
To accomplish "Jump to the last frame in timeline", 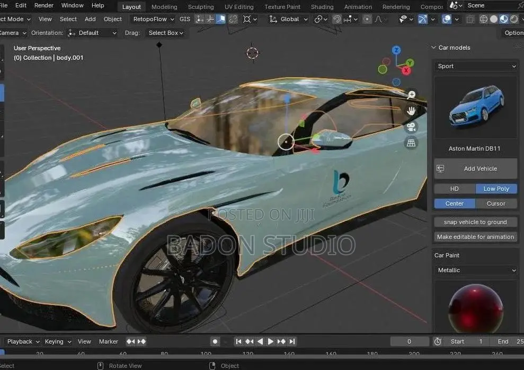I will coord(292,341).
